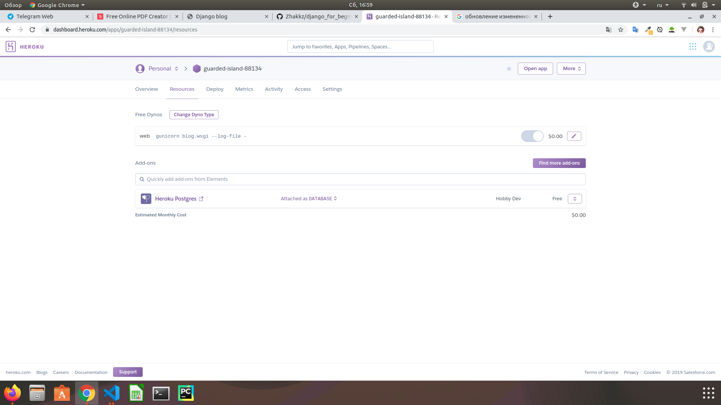The image size is (721, 405).
Task: Open the Careers footer link
Action: pyautogui.click(x=61, y=372)
